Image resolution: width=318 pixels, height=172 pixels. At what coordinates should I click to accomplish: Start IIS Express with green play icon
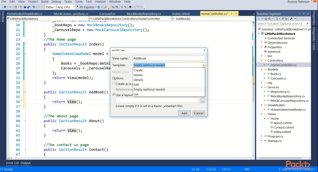coord(77,7)
